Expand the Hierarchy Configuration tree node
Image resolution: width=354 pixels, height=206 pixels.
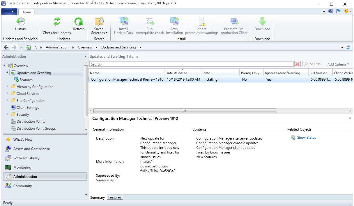tap(7, 86)
